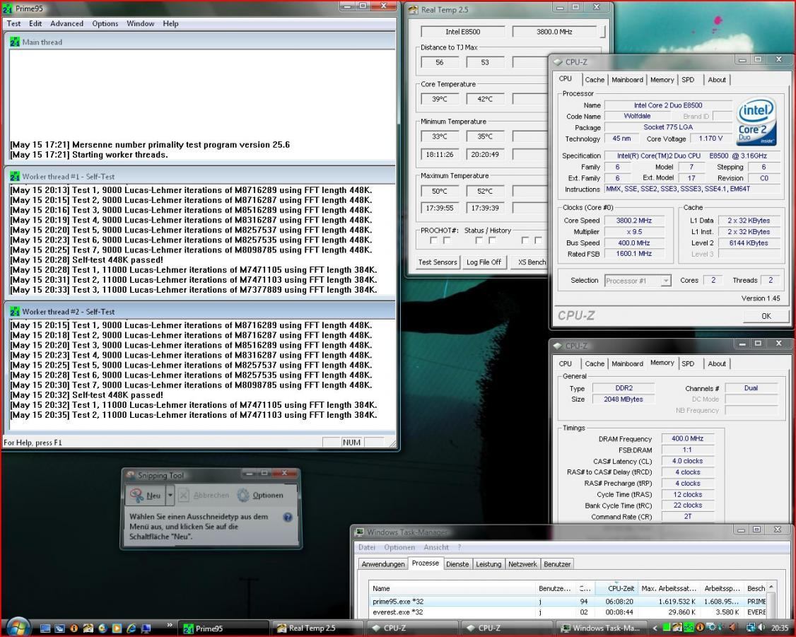Select prime95.exe *32 process row
The image size is (796, 637).
[568, 601]
